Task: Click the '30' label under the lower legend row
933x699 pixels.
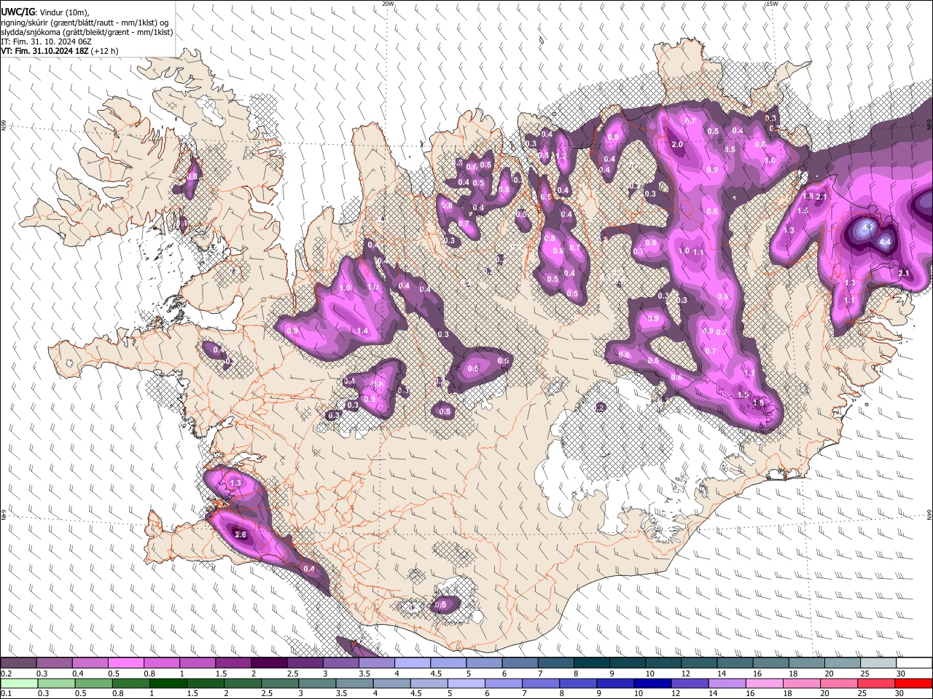Action: pyautogui.click(x=898, y=693)
